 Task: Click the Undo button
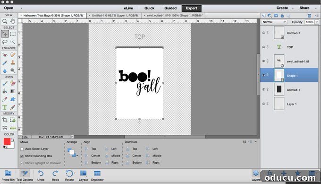pos(41,175)
